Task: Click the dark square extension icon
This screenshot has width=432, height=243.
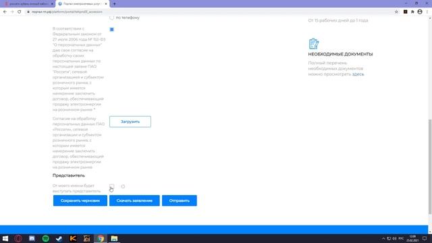Action: tap(405, 12)
